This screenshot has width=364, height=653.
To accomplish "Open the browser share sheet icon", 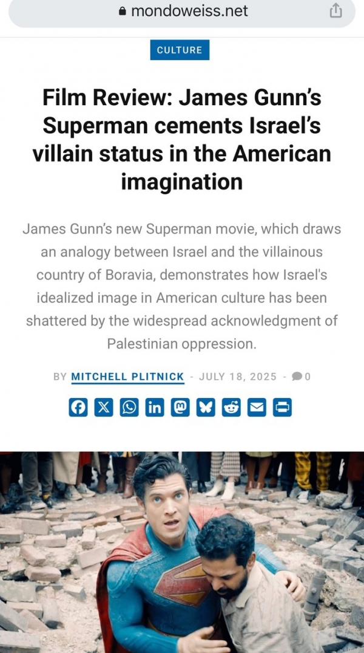I will pyautogui.click(x=335, y=12).
